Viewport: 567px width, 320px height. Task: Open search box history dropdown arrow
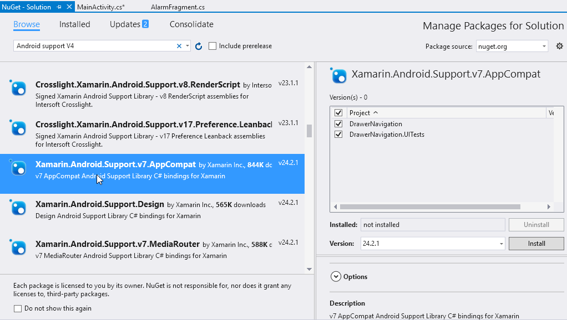188,46
